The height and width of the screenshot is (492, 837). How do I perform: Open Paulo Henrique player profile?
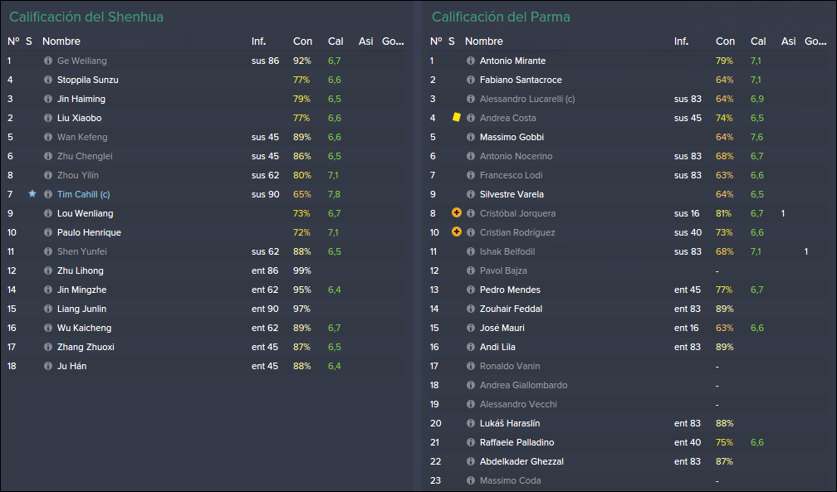tap(89, 232)
